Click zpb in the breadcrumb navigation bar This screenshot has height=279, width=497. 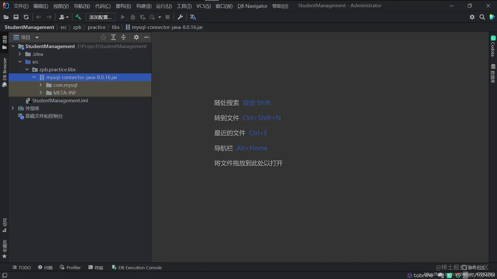(77, 27)
